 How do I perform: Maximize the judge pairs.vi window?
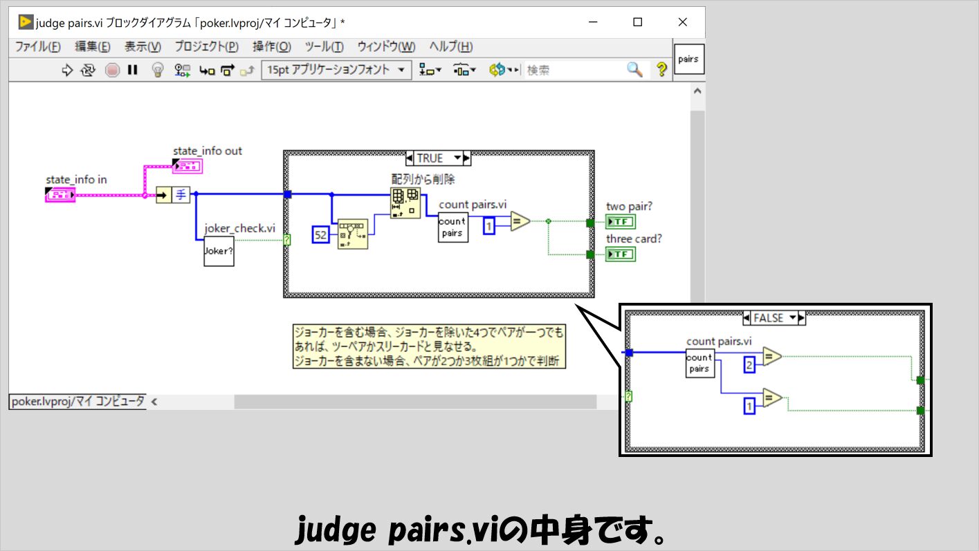(x=638, y=22)
